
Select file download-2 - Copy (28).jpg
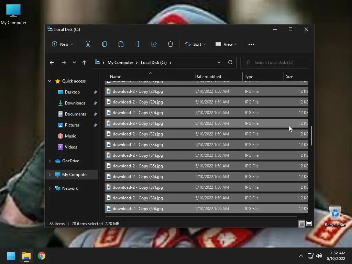tap(206, 91)
